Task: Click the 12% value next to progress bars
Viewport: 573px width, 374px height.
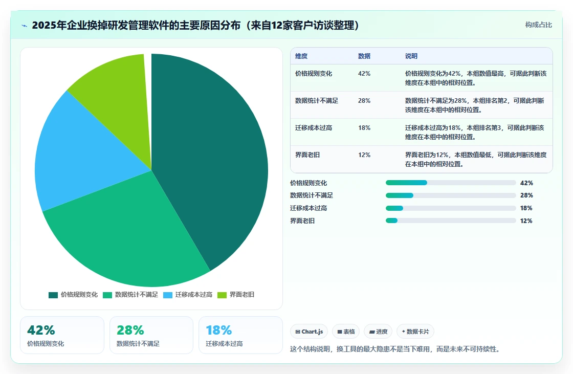Action: coord(526,221)
